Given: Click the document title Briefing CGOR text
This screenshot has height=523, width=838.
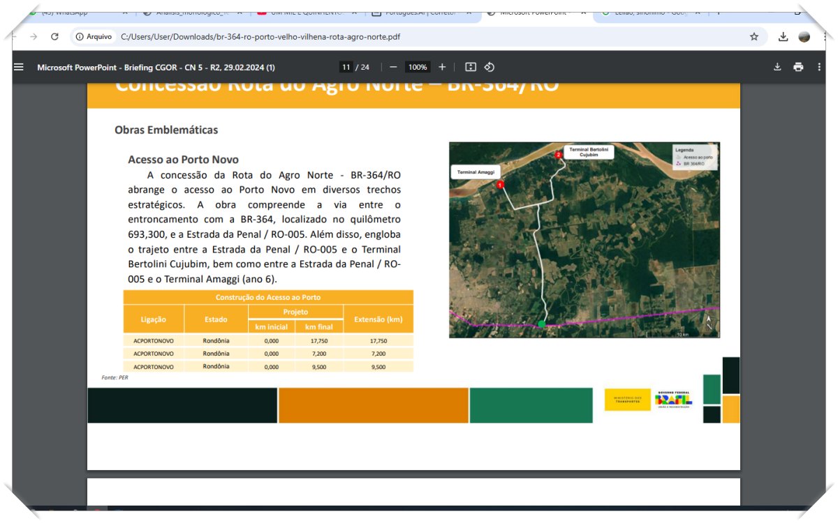Looking at the screenshot, I should point(156,67).
